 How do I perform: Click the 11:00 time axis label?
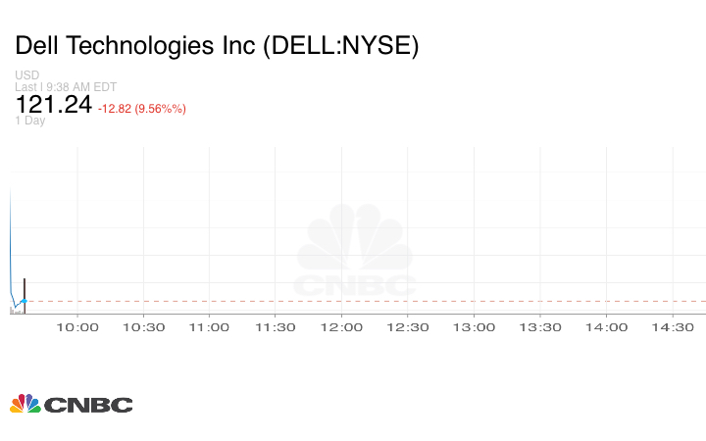(209, 327)
